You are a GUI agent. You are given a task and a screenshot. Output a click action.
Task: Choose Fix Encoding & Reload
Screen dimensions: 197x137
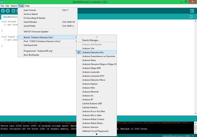(48, 18)
